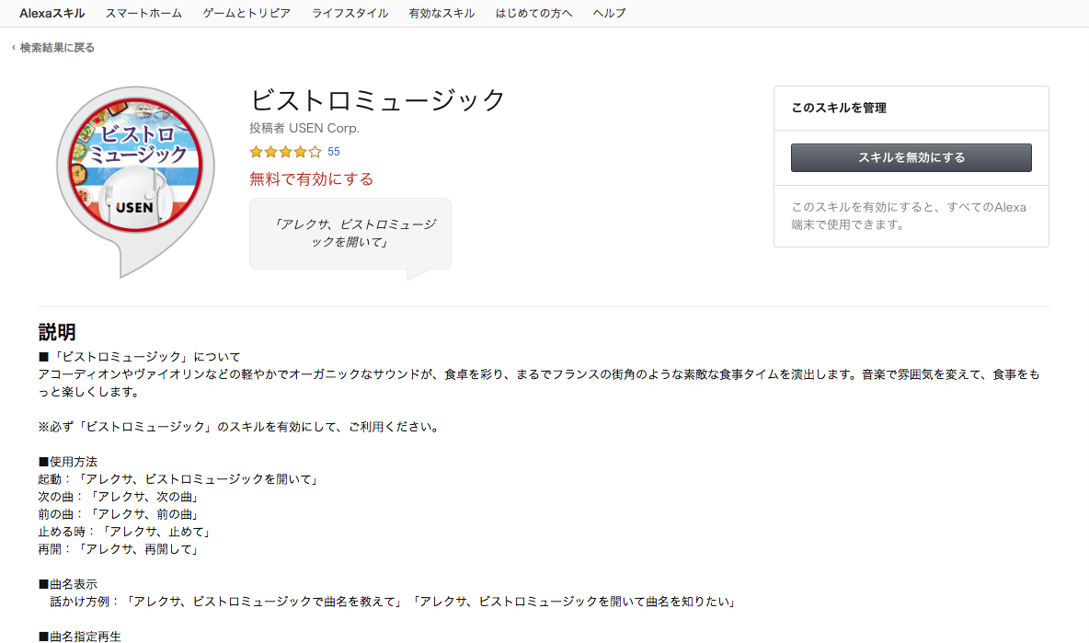Click the ■使用方法 heading line
Image resolution: width=1089 pixels, height=643 pixels.
(x=68, y=462)
